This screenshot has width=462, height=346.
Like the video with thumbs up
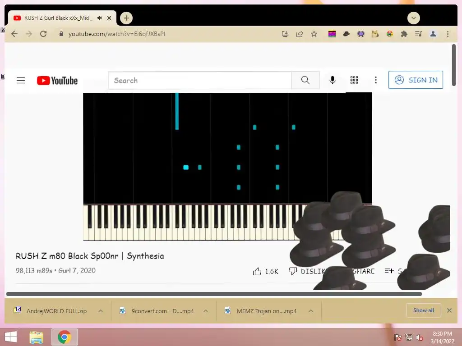pos(257,271)
